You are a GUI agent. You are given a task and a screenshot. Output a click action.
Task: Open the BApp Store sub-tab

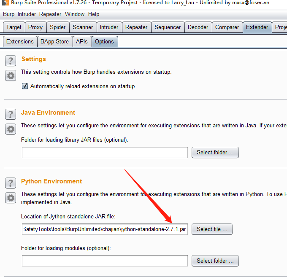click(54, 42)
